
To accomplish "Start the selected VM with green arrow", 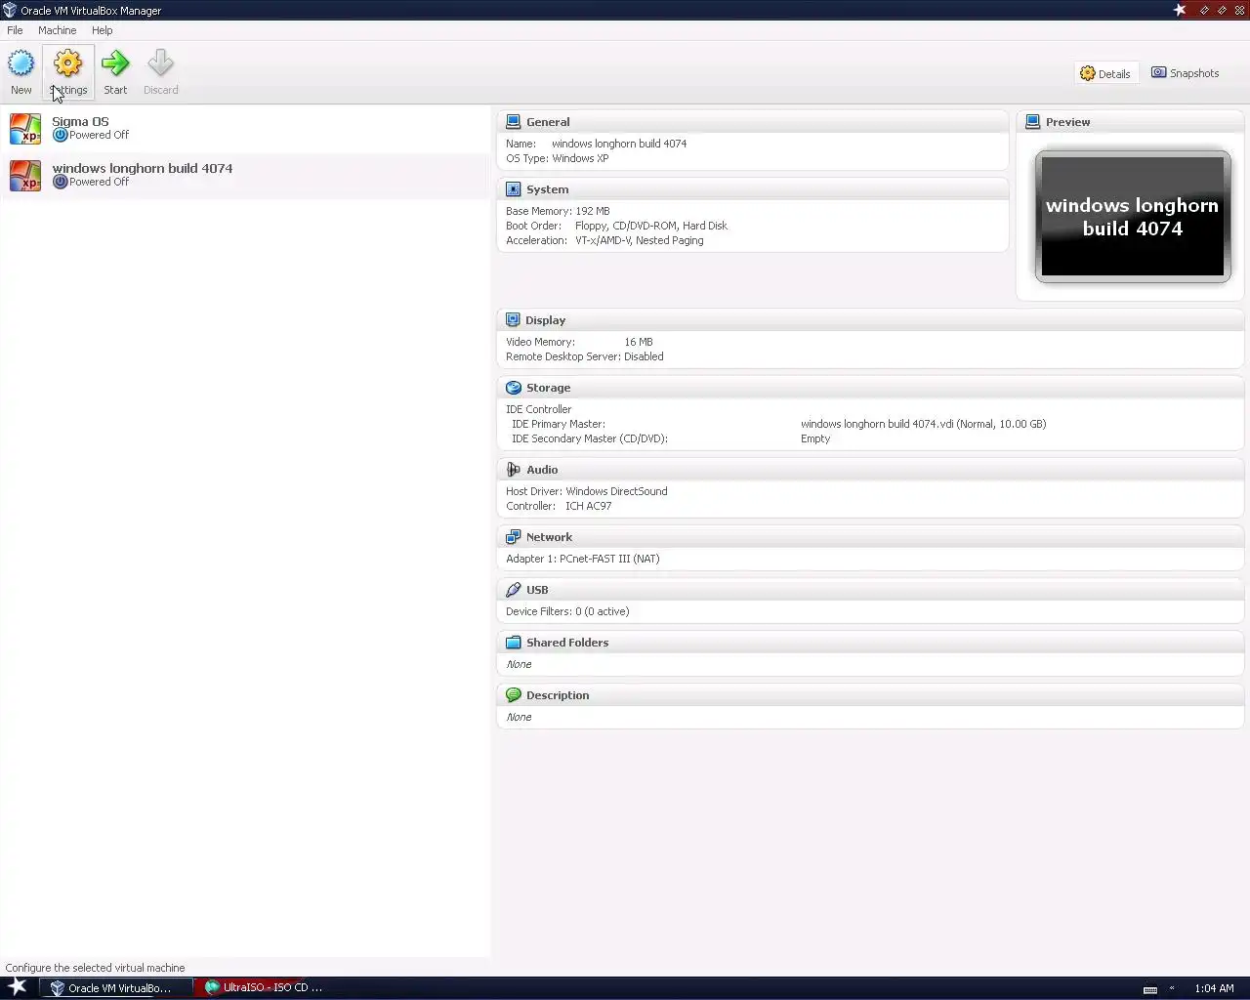I will click(115, 64).
